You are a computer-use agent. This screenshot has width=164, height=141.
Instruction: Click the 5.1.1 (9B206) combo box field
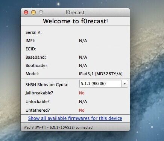(x=104, y=83)
